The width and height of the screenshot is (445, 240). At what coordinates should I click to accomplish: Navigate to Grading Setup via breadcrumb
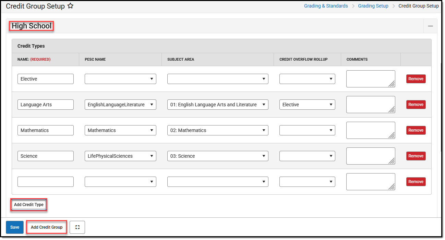coord(373,5)
